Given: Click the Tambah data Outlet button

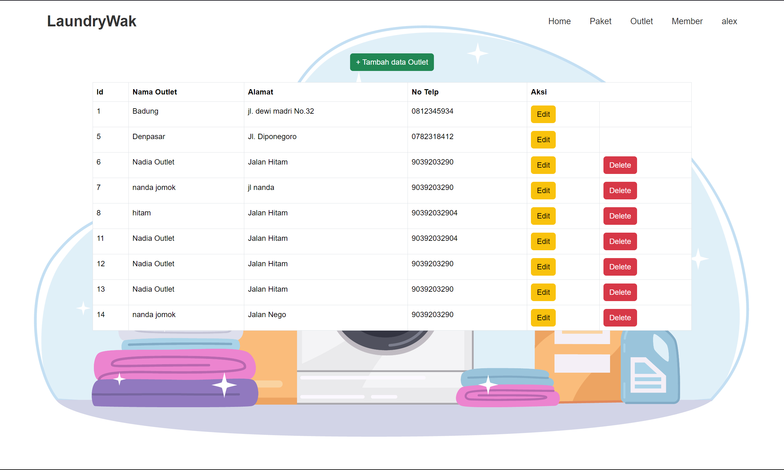Looking at the screenshot, I should click(392, 62).
